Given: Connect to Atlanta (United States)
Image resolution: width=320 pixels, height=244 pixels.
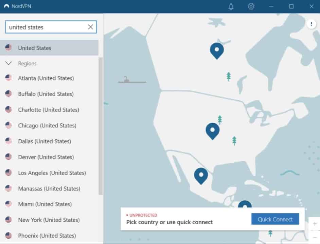Looking at the screenshot, I should pos(49,78).
